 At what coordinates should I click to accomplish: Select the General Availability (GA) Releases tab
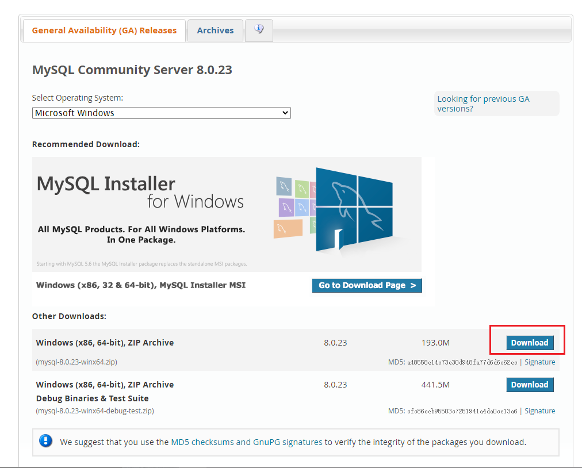104,30
